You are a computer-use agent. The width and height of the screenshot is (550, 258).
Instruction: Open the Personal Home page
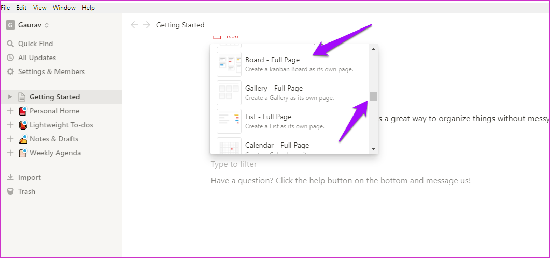54,111
